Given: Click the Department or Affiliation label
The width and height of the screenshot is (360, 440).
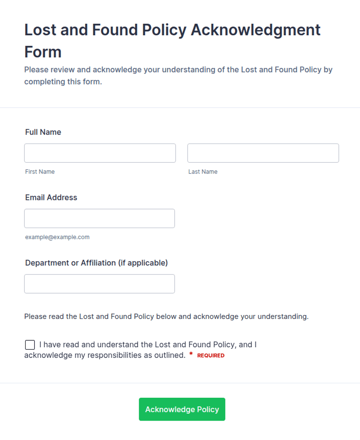Looking at the screenshot, I should tap(96, 263).
